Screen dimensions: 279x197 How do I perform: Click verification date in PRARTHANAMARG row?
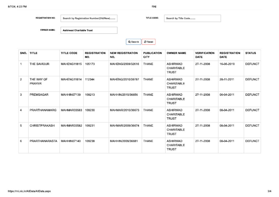point(202,110)
